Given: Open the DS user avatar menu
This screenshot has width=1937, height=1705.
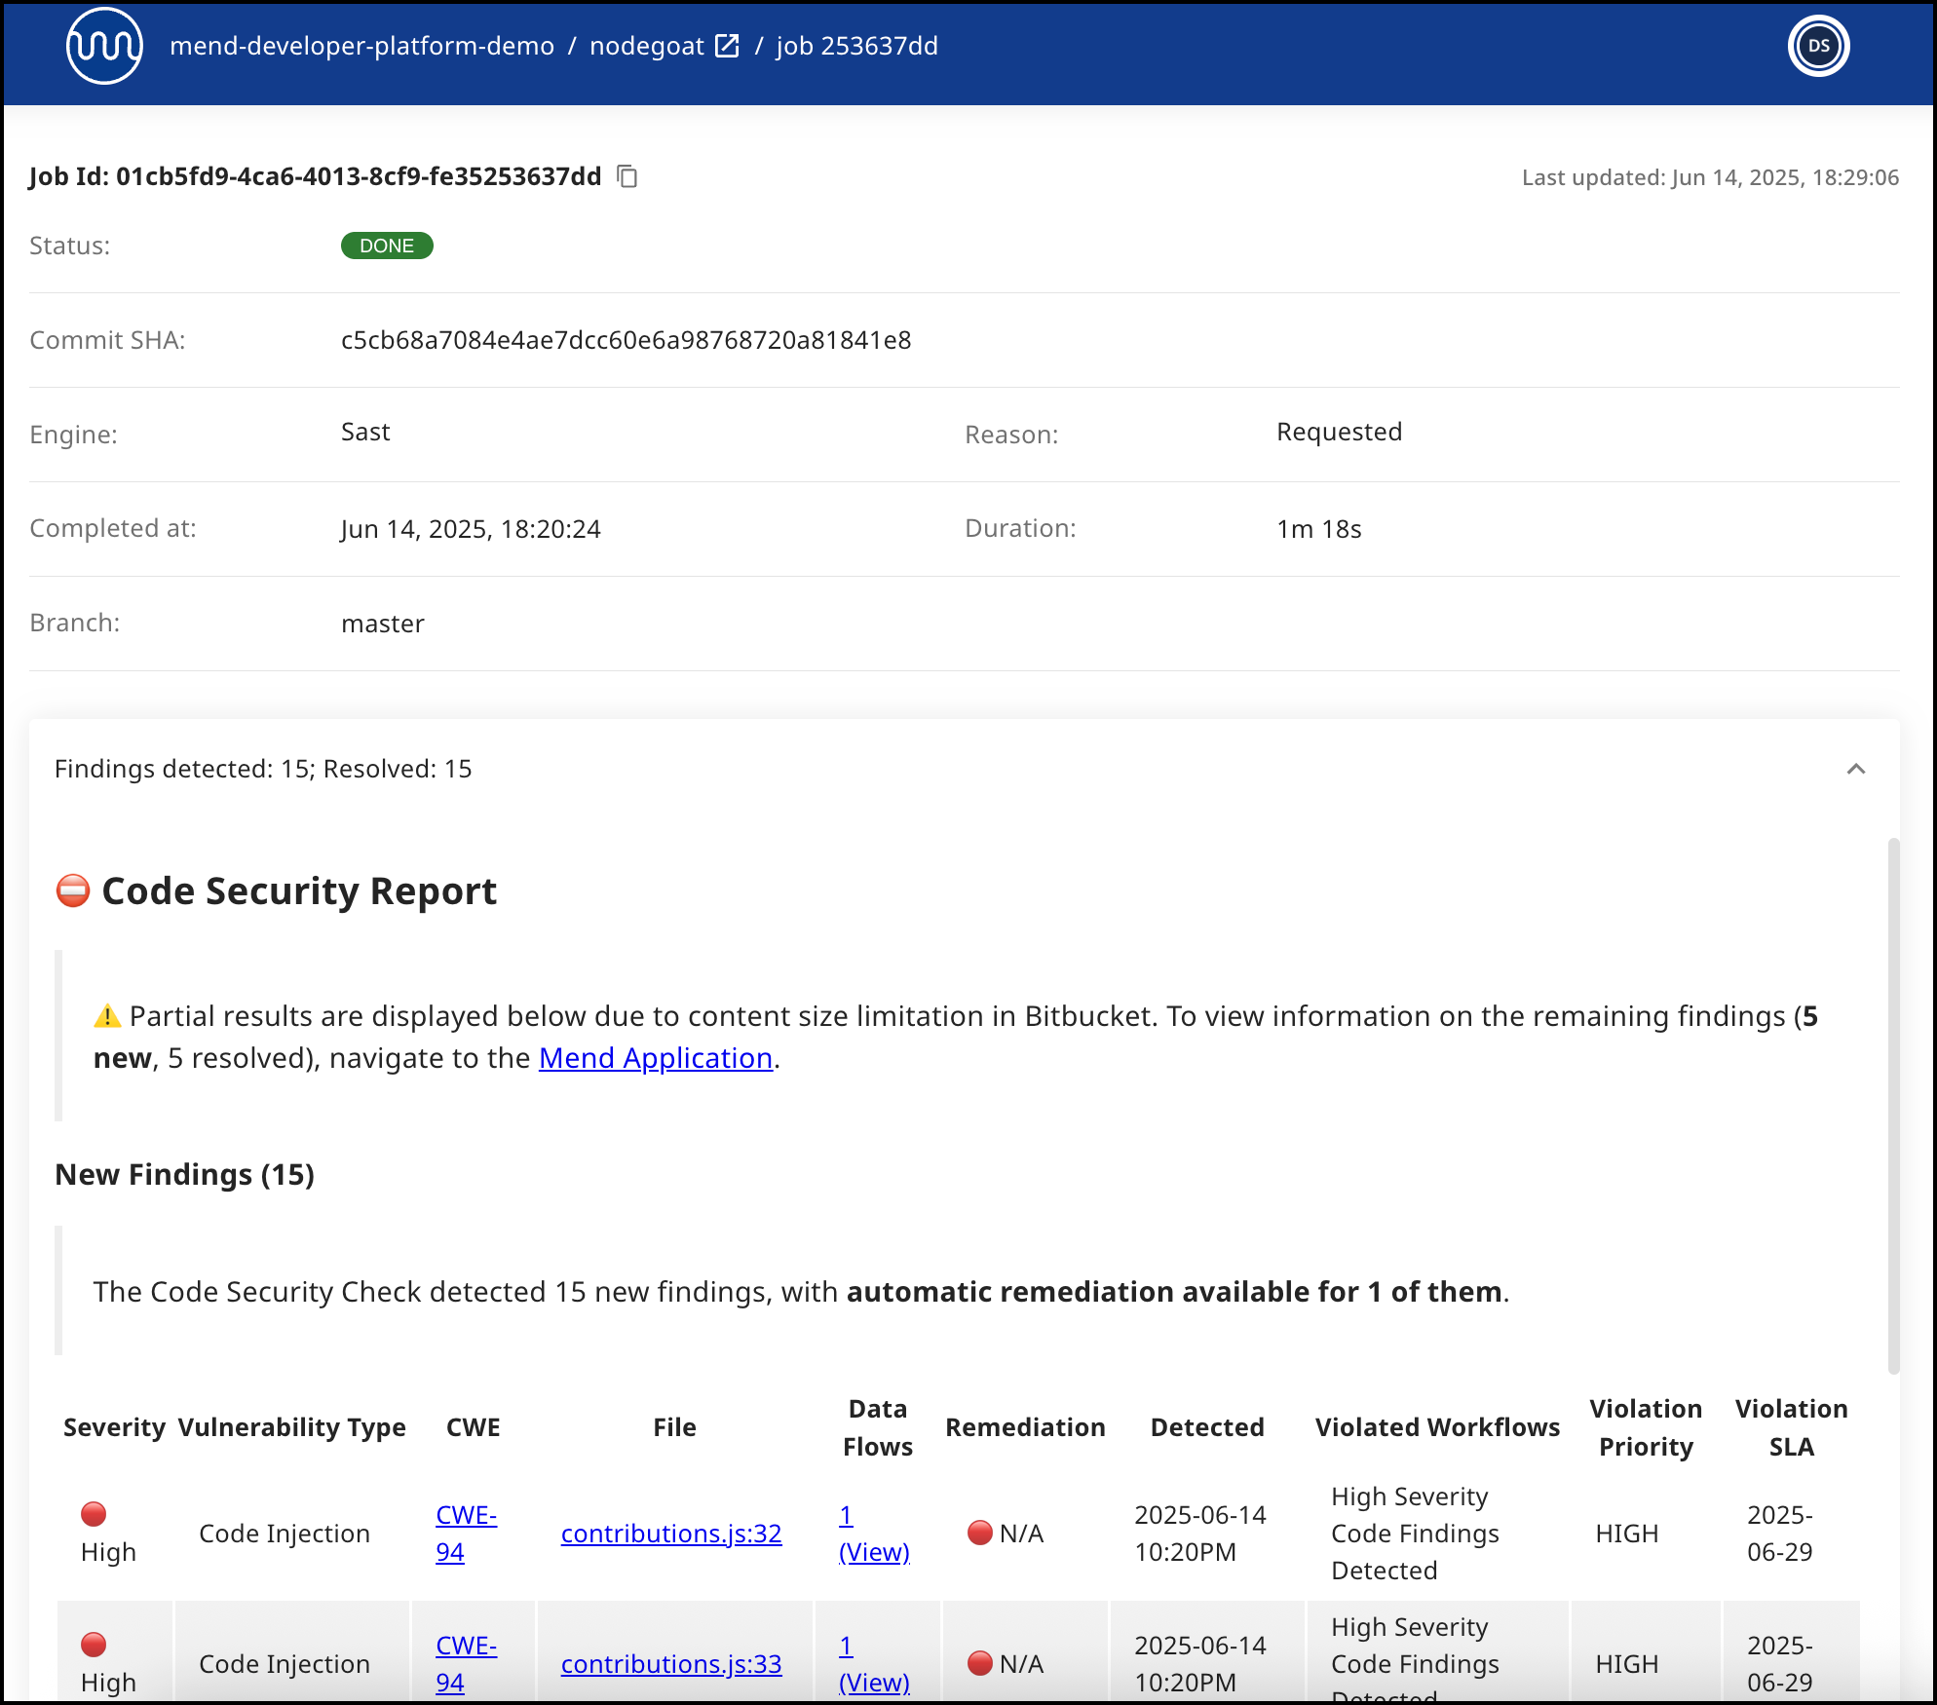Looking at the screenshot, I should [1818, 46].
